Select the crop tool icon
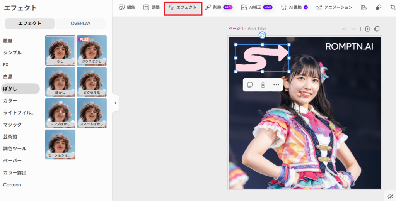Screen dimensions: 396x201 tap(393, 7)
